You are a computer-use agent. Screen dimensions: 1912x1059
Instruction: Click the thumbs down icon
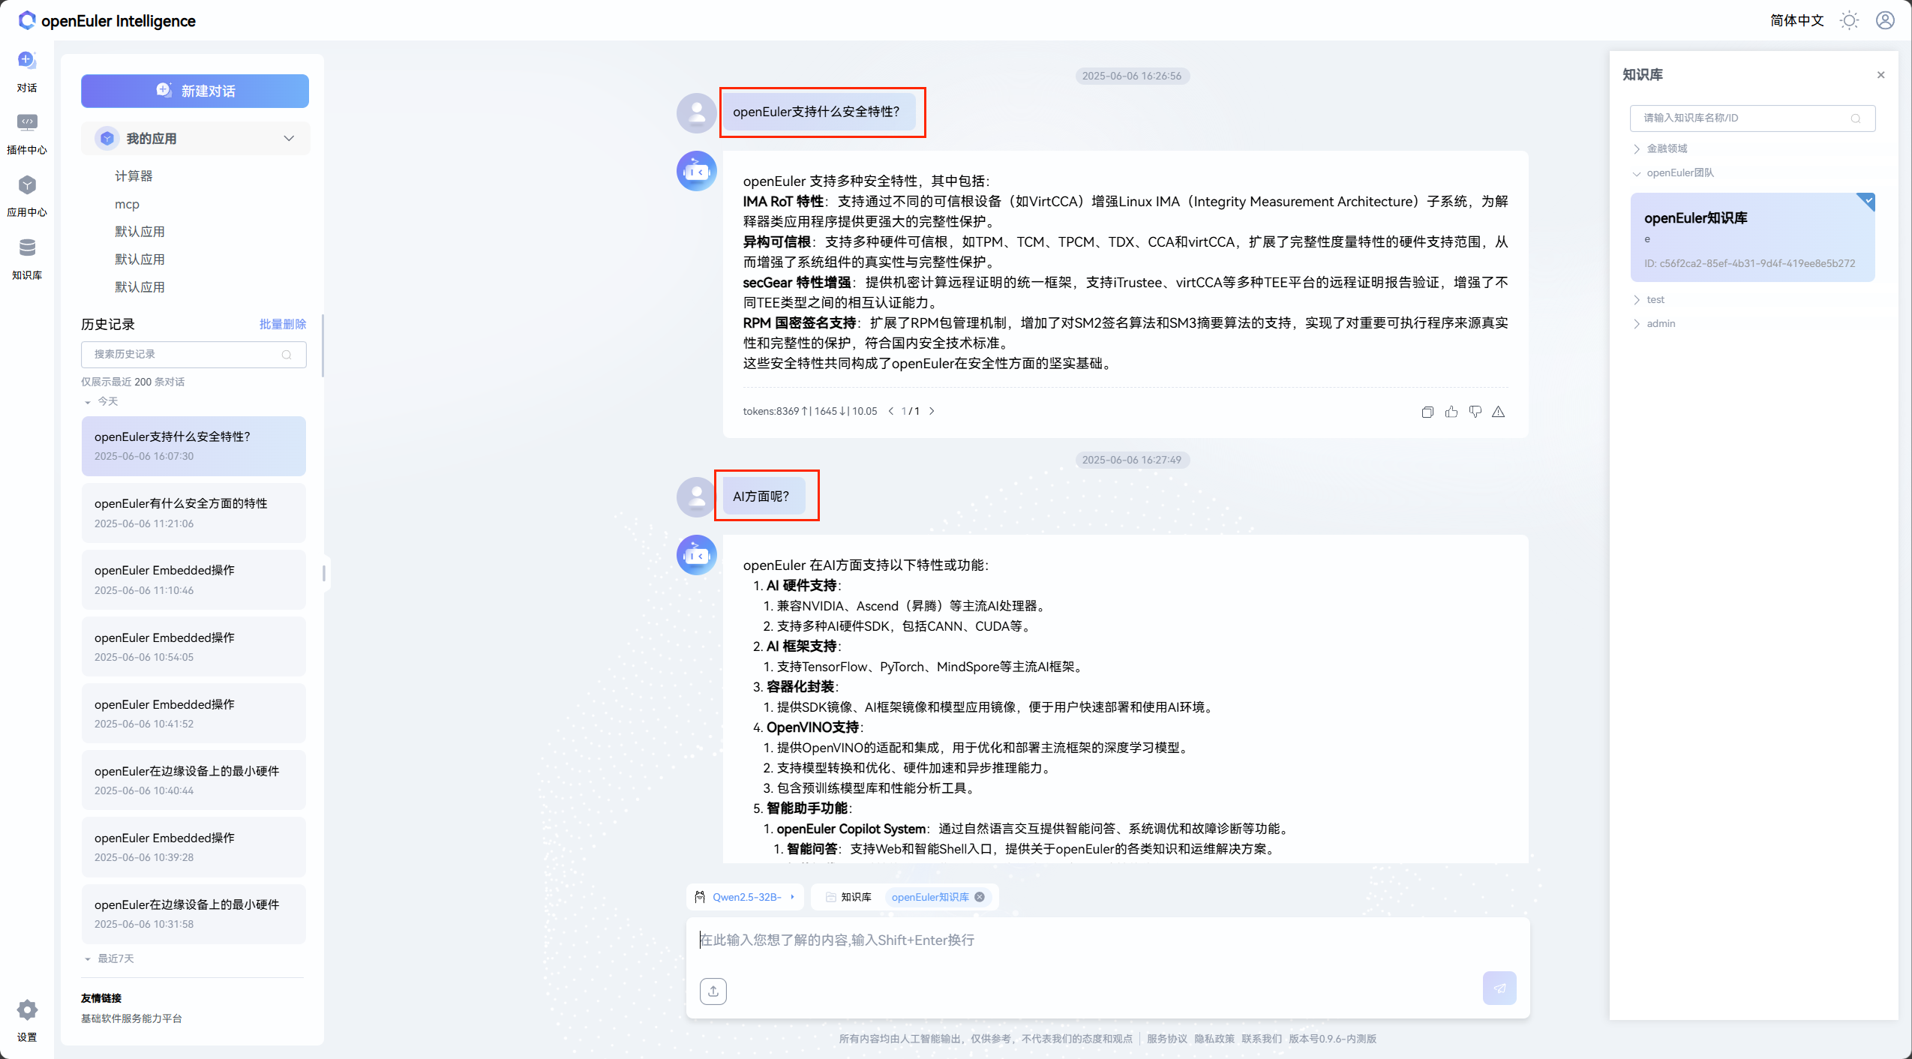pos(1475,412)
